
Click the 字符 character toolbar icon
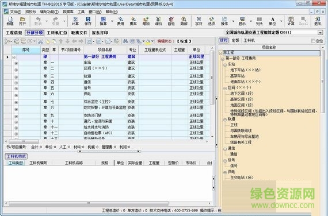click(199, 21)
